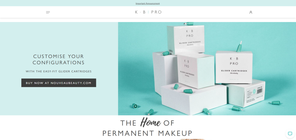Image resolution: width=296 pixels, height=140 pixels.
Task: Open the Important Announcement link
Action: (x=148, y=3)
